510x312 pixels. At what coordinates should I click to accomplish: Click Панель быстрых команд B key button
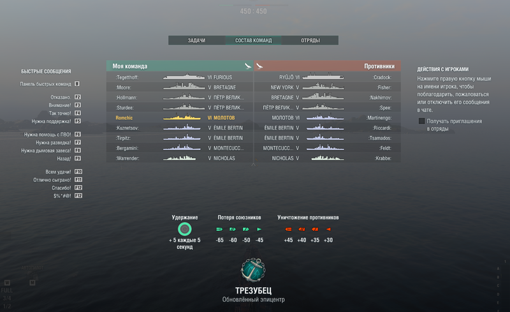77,84
